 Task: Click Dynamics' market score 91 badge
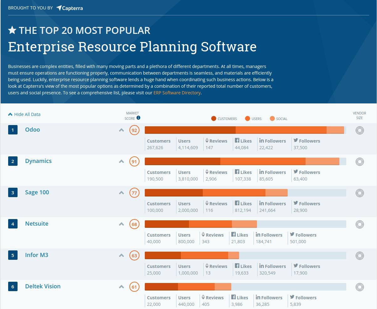click(134, 161)
